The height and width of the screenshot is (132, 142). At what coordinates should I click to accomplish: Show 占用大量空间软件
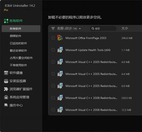(21, 58)
